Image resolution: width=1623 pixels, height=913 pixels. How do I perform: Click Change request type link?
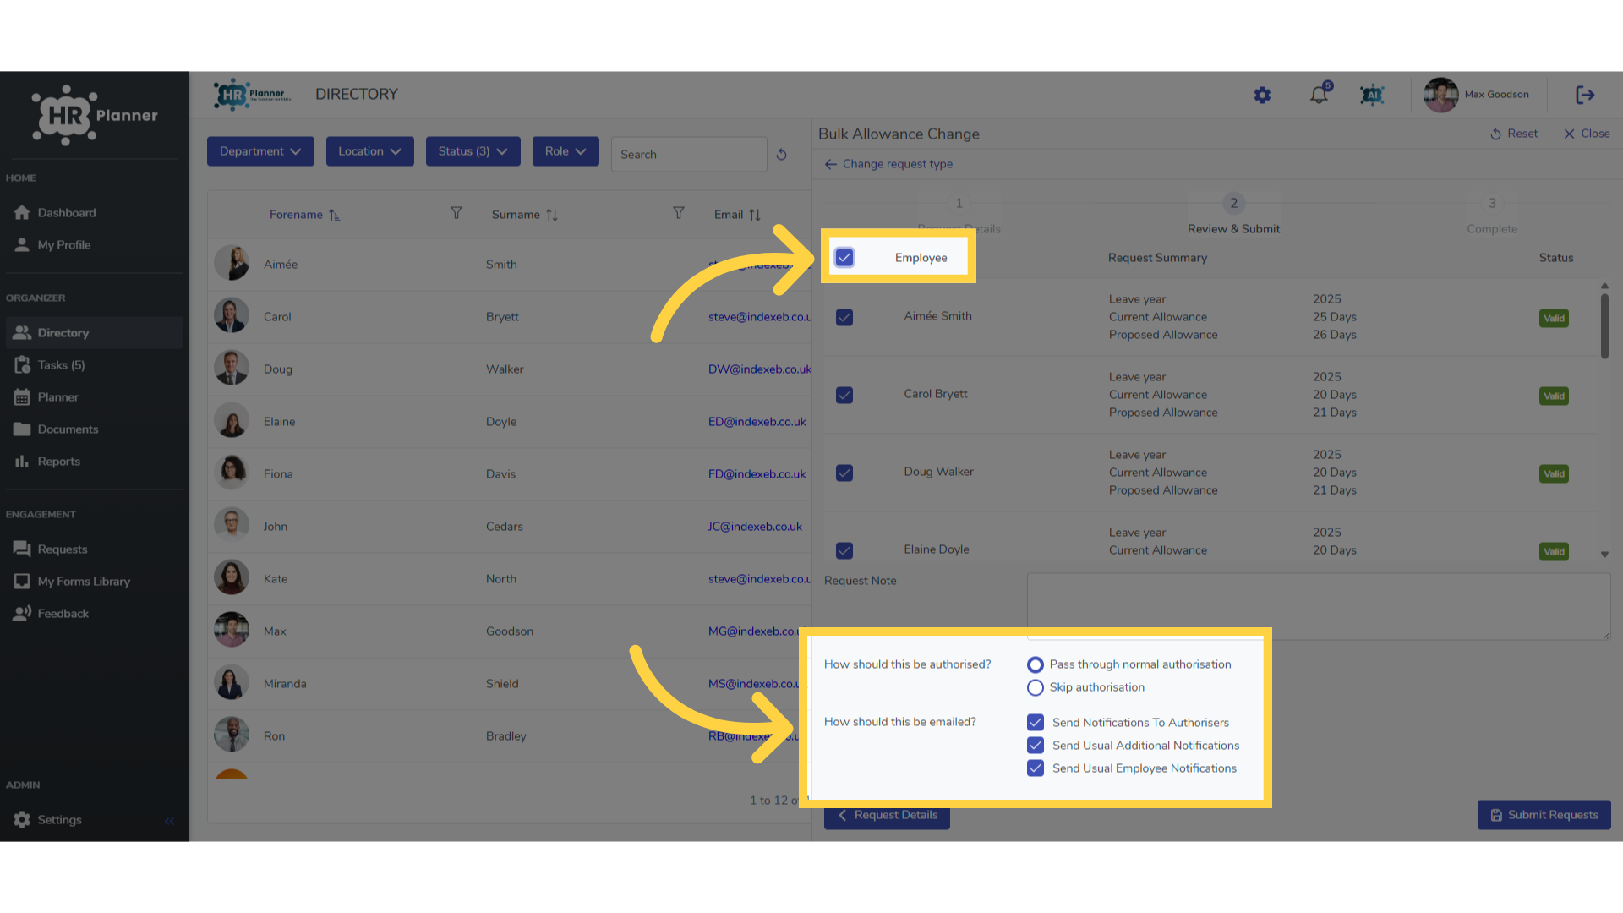[888, 164]
